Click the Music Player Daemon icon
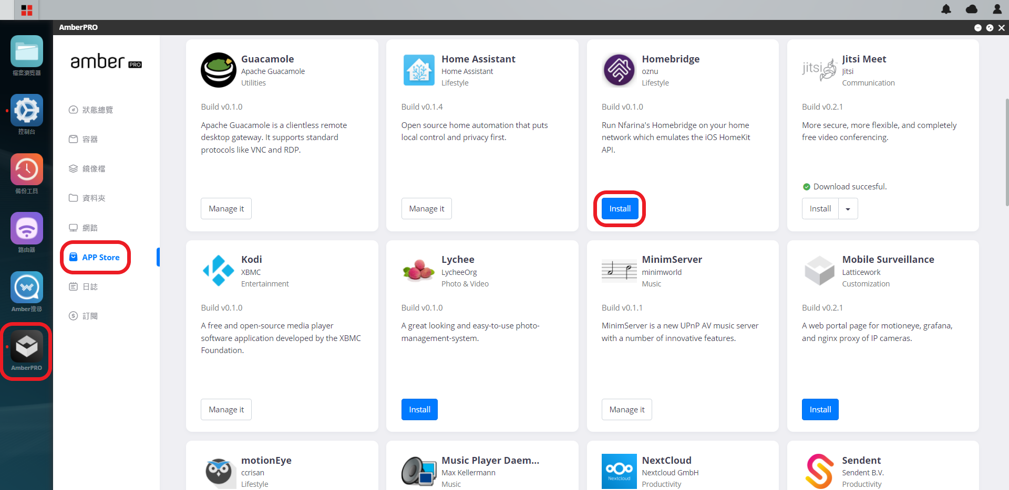The width and height of the screenshot is (1009, 490). [x=419, y=472]
